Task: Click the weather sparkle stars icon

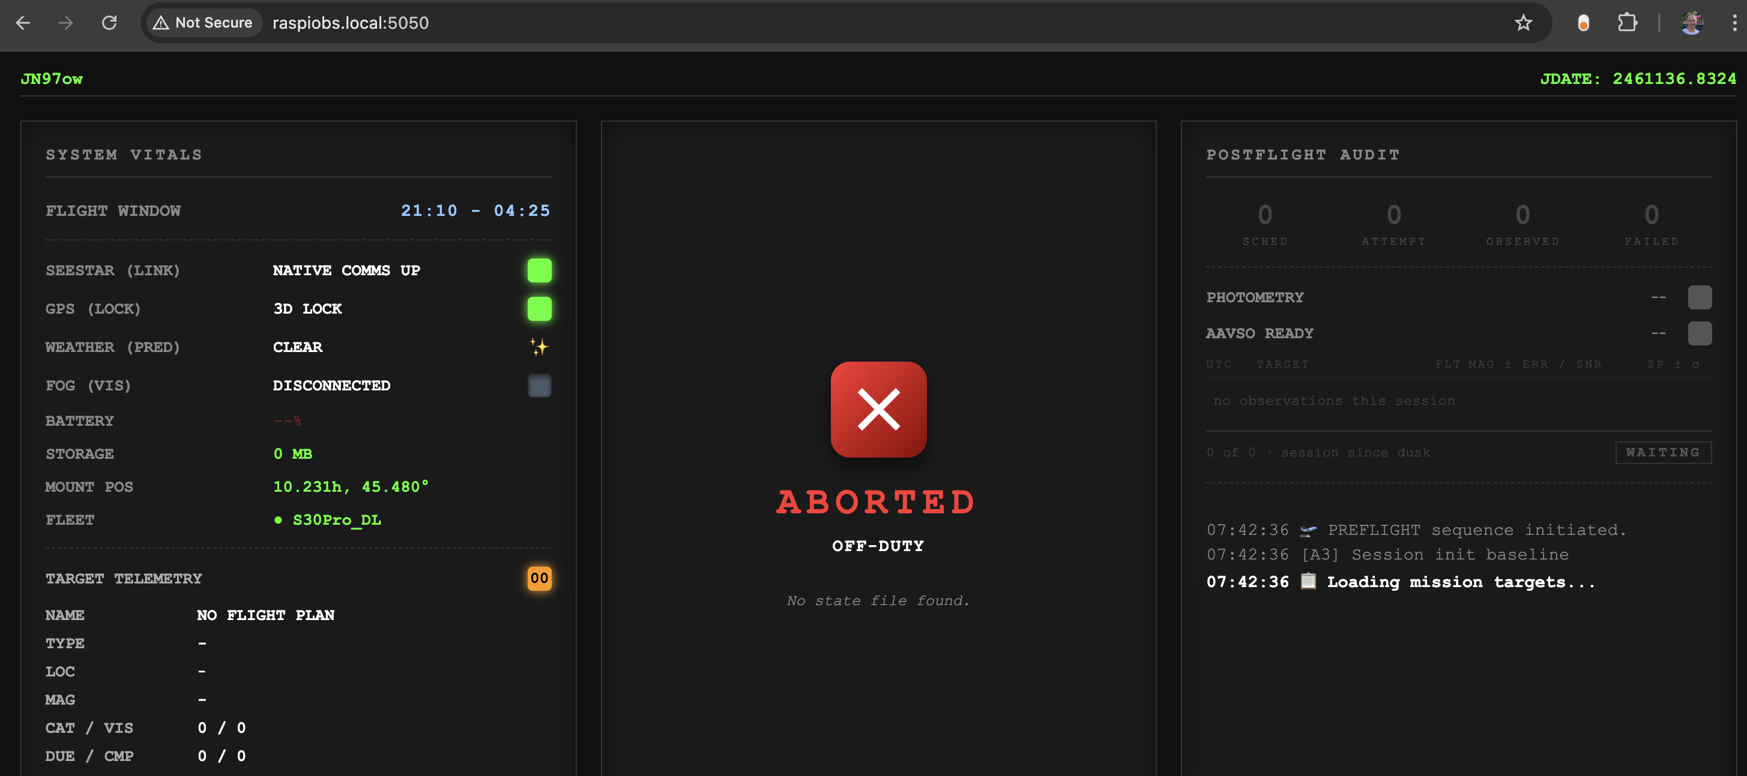Action: point(539,347)
